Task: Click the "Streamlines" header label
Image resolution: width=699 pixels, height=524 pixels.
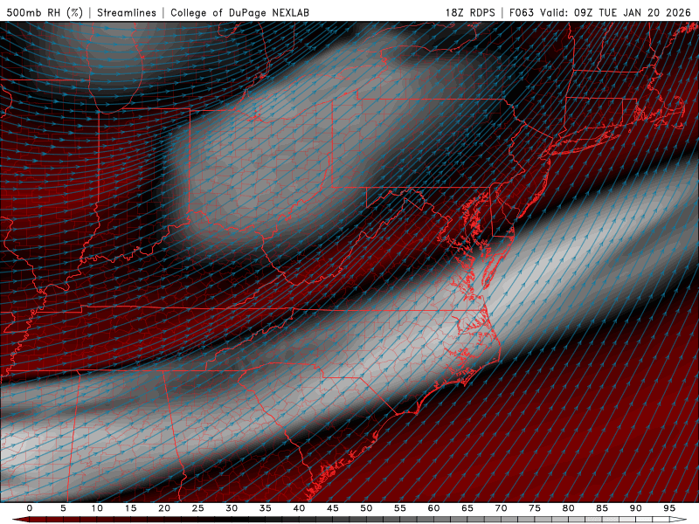Action: click(x=127, y=12)
